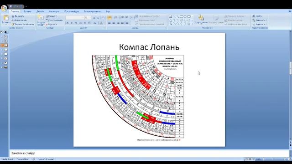Image resolution: width=292 pixels, height=164 pixels.
Task: Expand the shapes gallery more arrow
Action: coord(193,24)
